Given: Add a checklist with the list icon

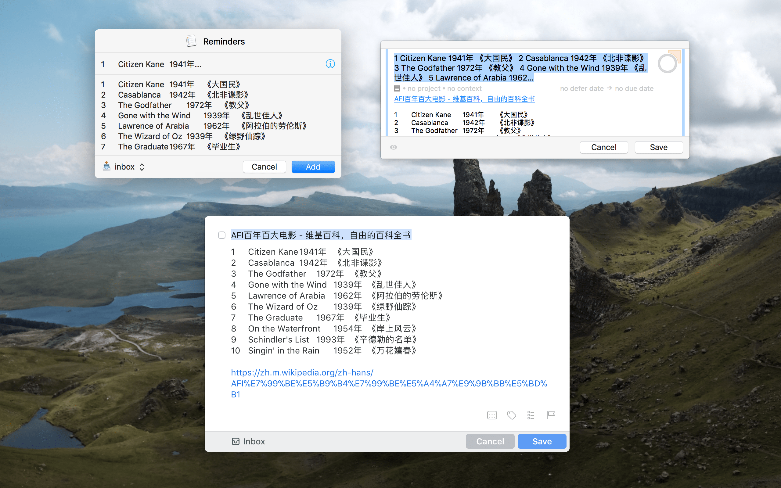Looking at the screenshot, I should click(x=531, y=415).
